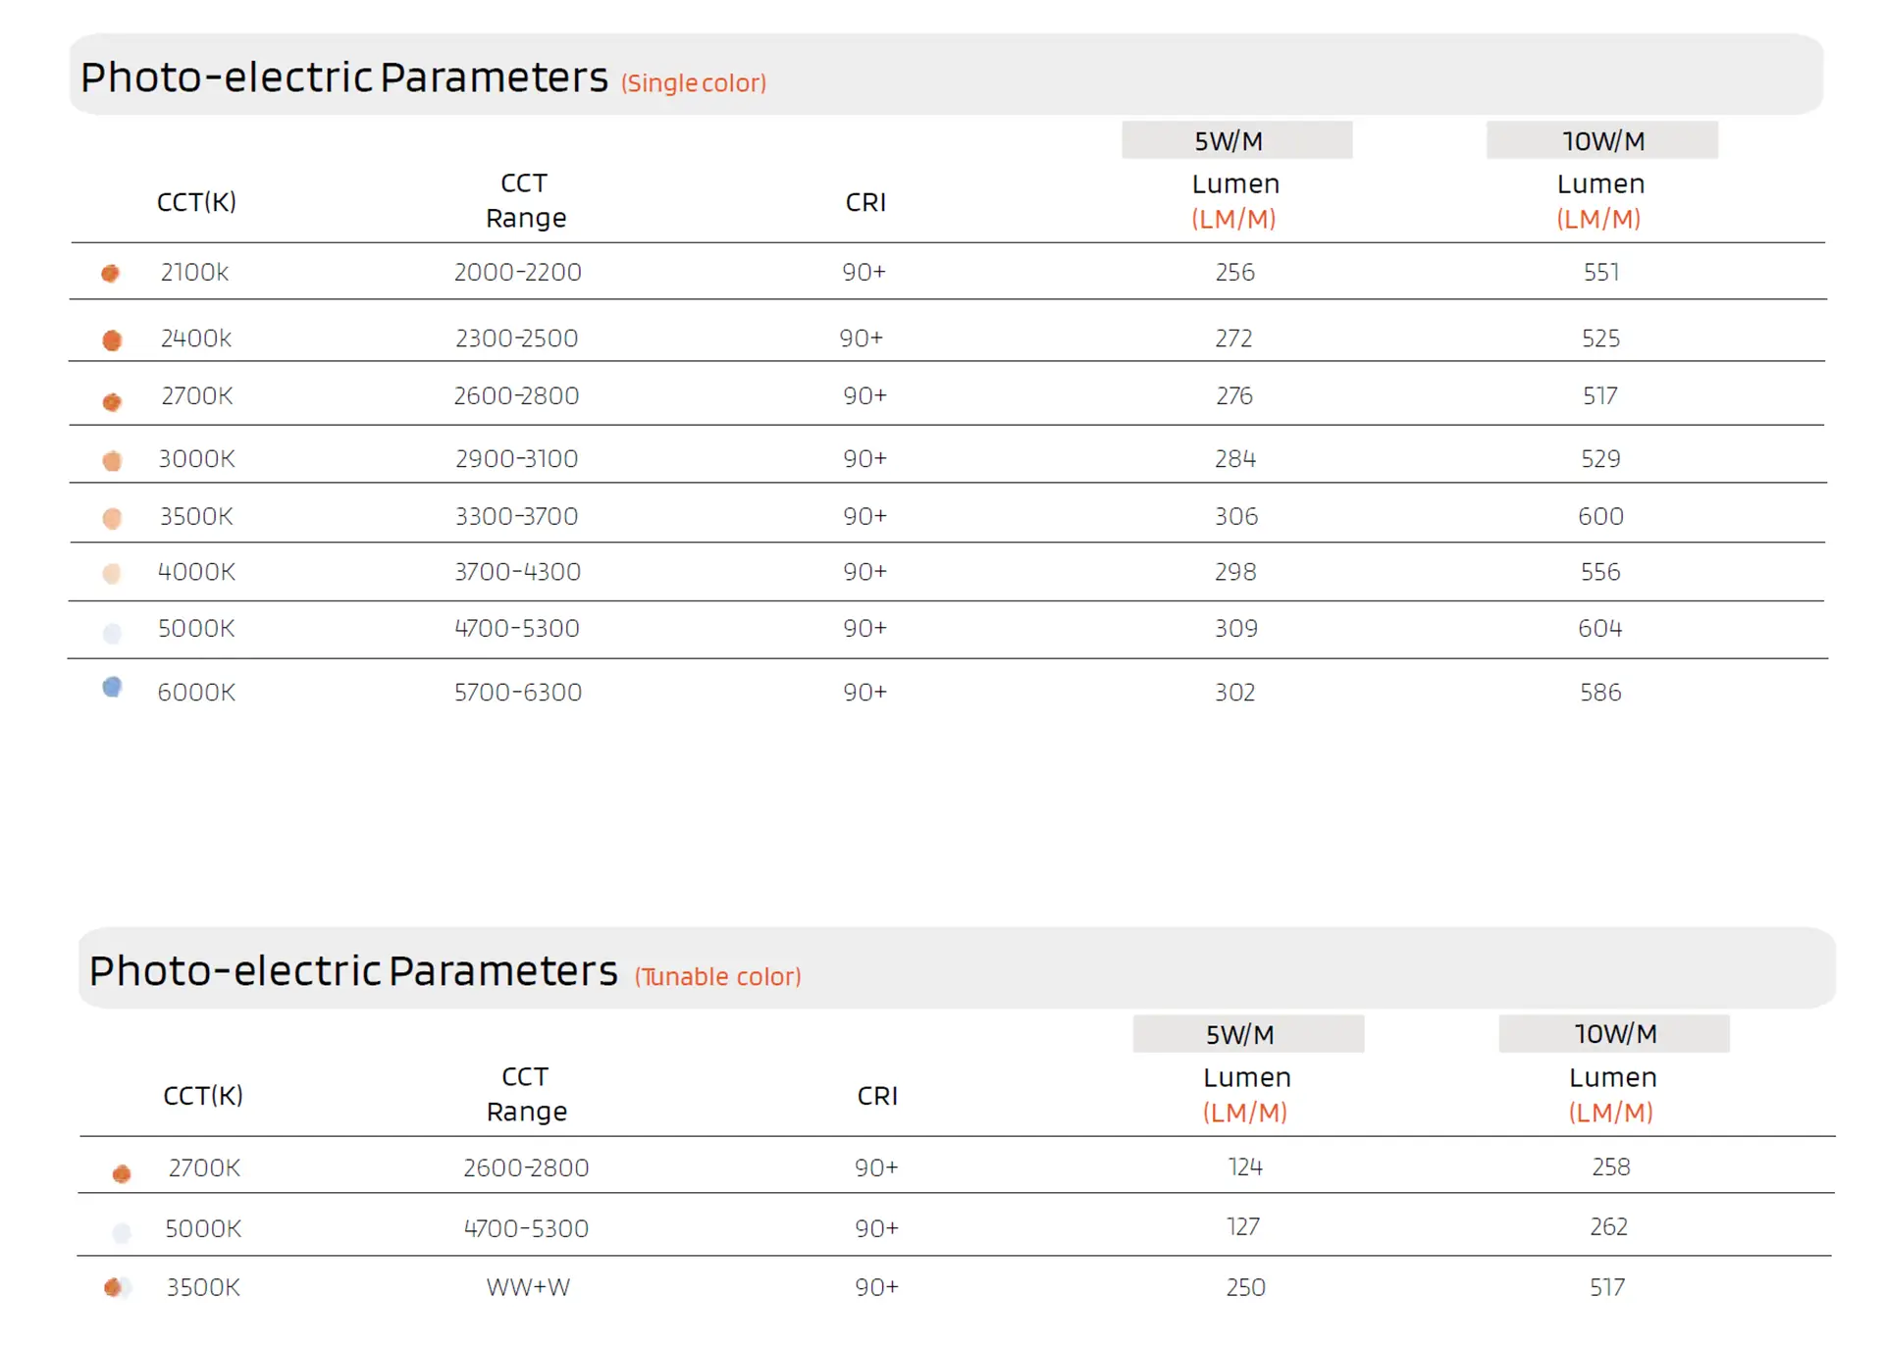Click the 5700-6300 CCT range cell
1884x1349 pixels.
pyautogui.click(x=517, y=693)
